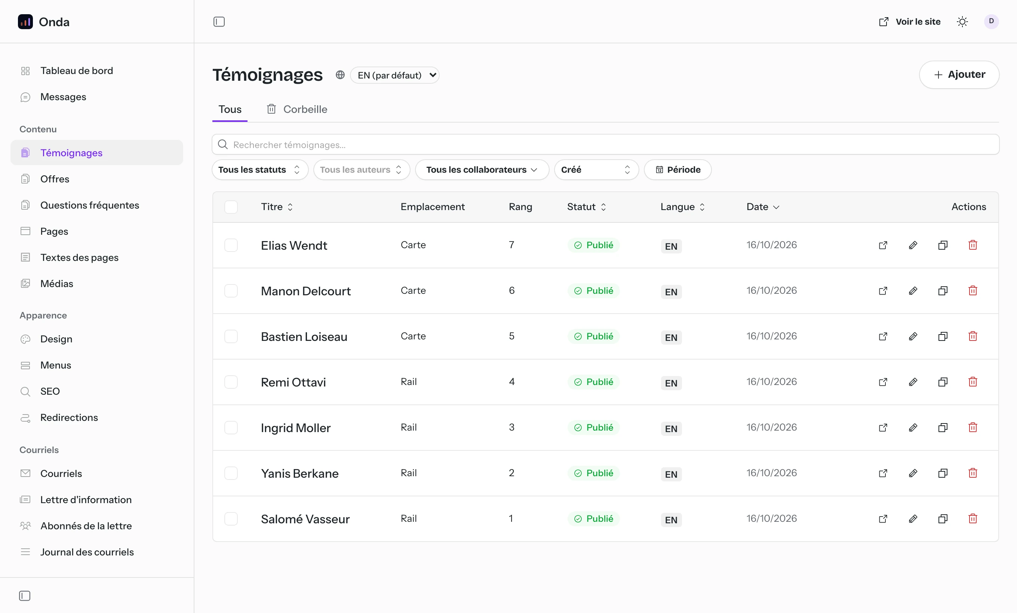
Task: Delete the Elias Wendt testimonial
Action: point(973,245)
